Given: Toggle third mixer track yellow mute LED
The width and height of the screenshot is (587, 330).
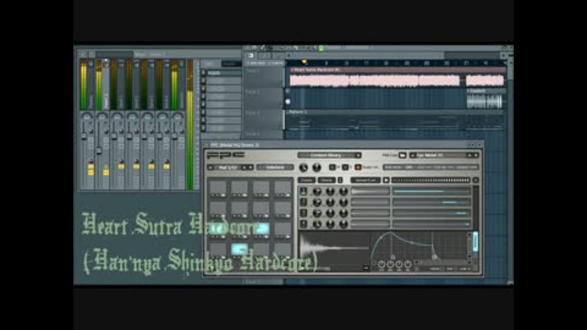Looking at the screenshot, I should pyautogui.click(x=121, y=166).
